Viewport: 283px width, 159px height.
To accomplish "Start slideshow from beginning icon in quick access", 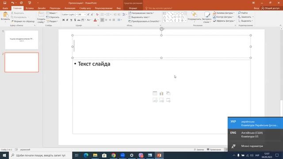I will (30, 3).
